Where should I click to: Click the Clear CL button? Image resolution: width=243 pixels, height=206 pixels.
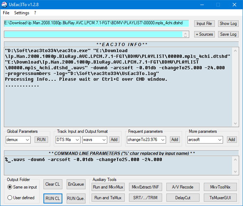point(53,184)
